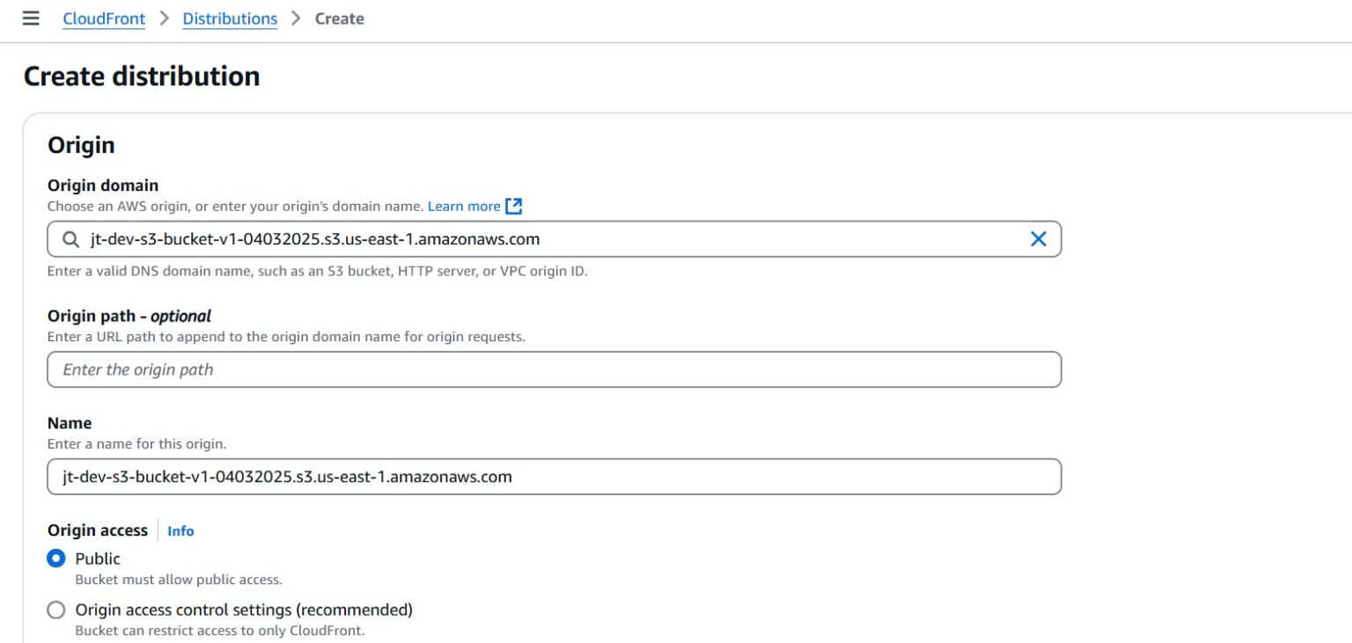1352x643 pixels.
Task: Click the Origin section heading
Action: tap(81, 144)
